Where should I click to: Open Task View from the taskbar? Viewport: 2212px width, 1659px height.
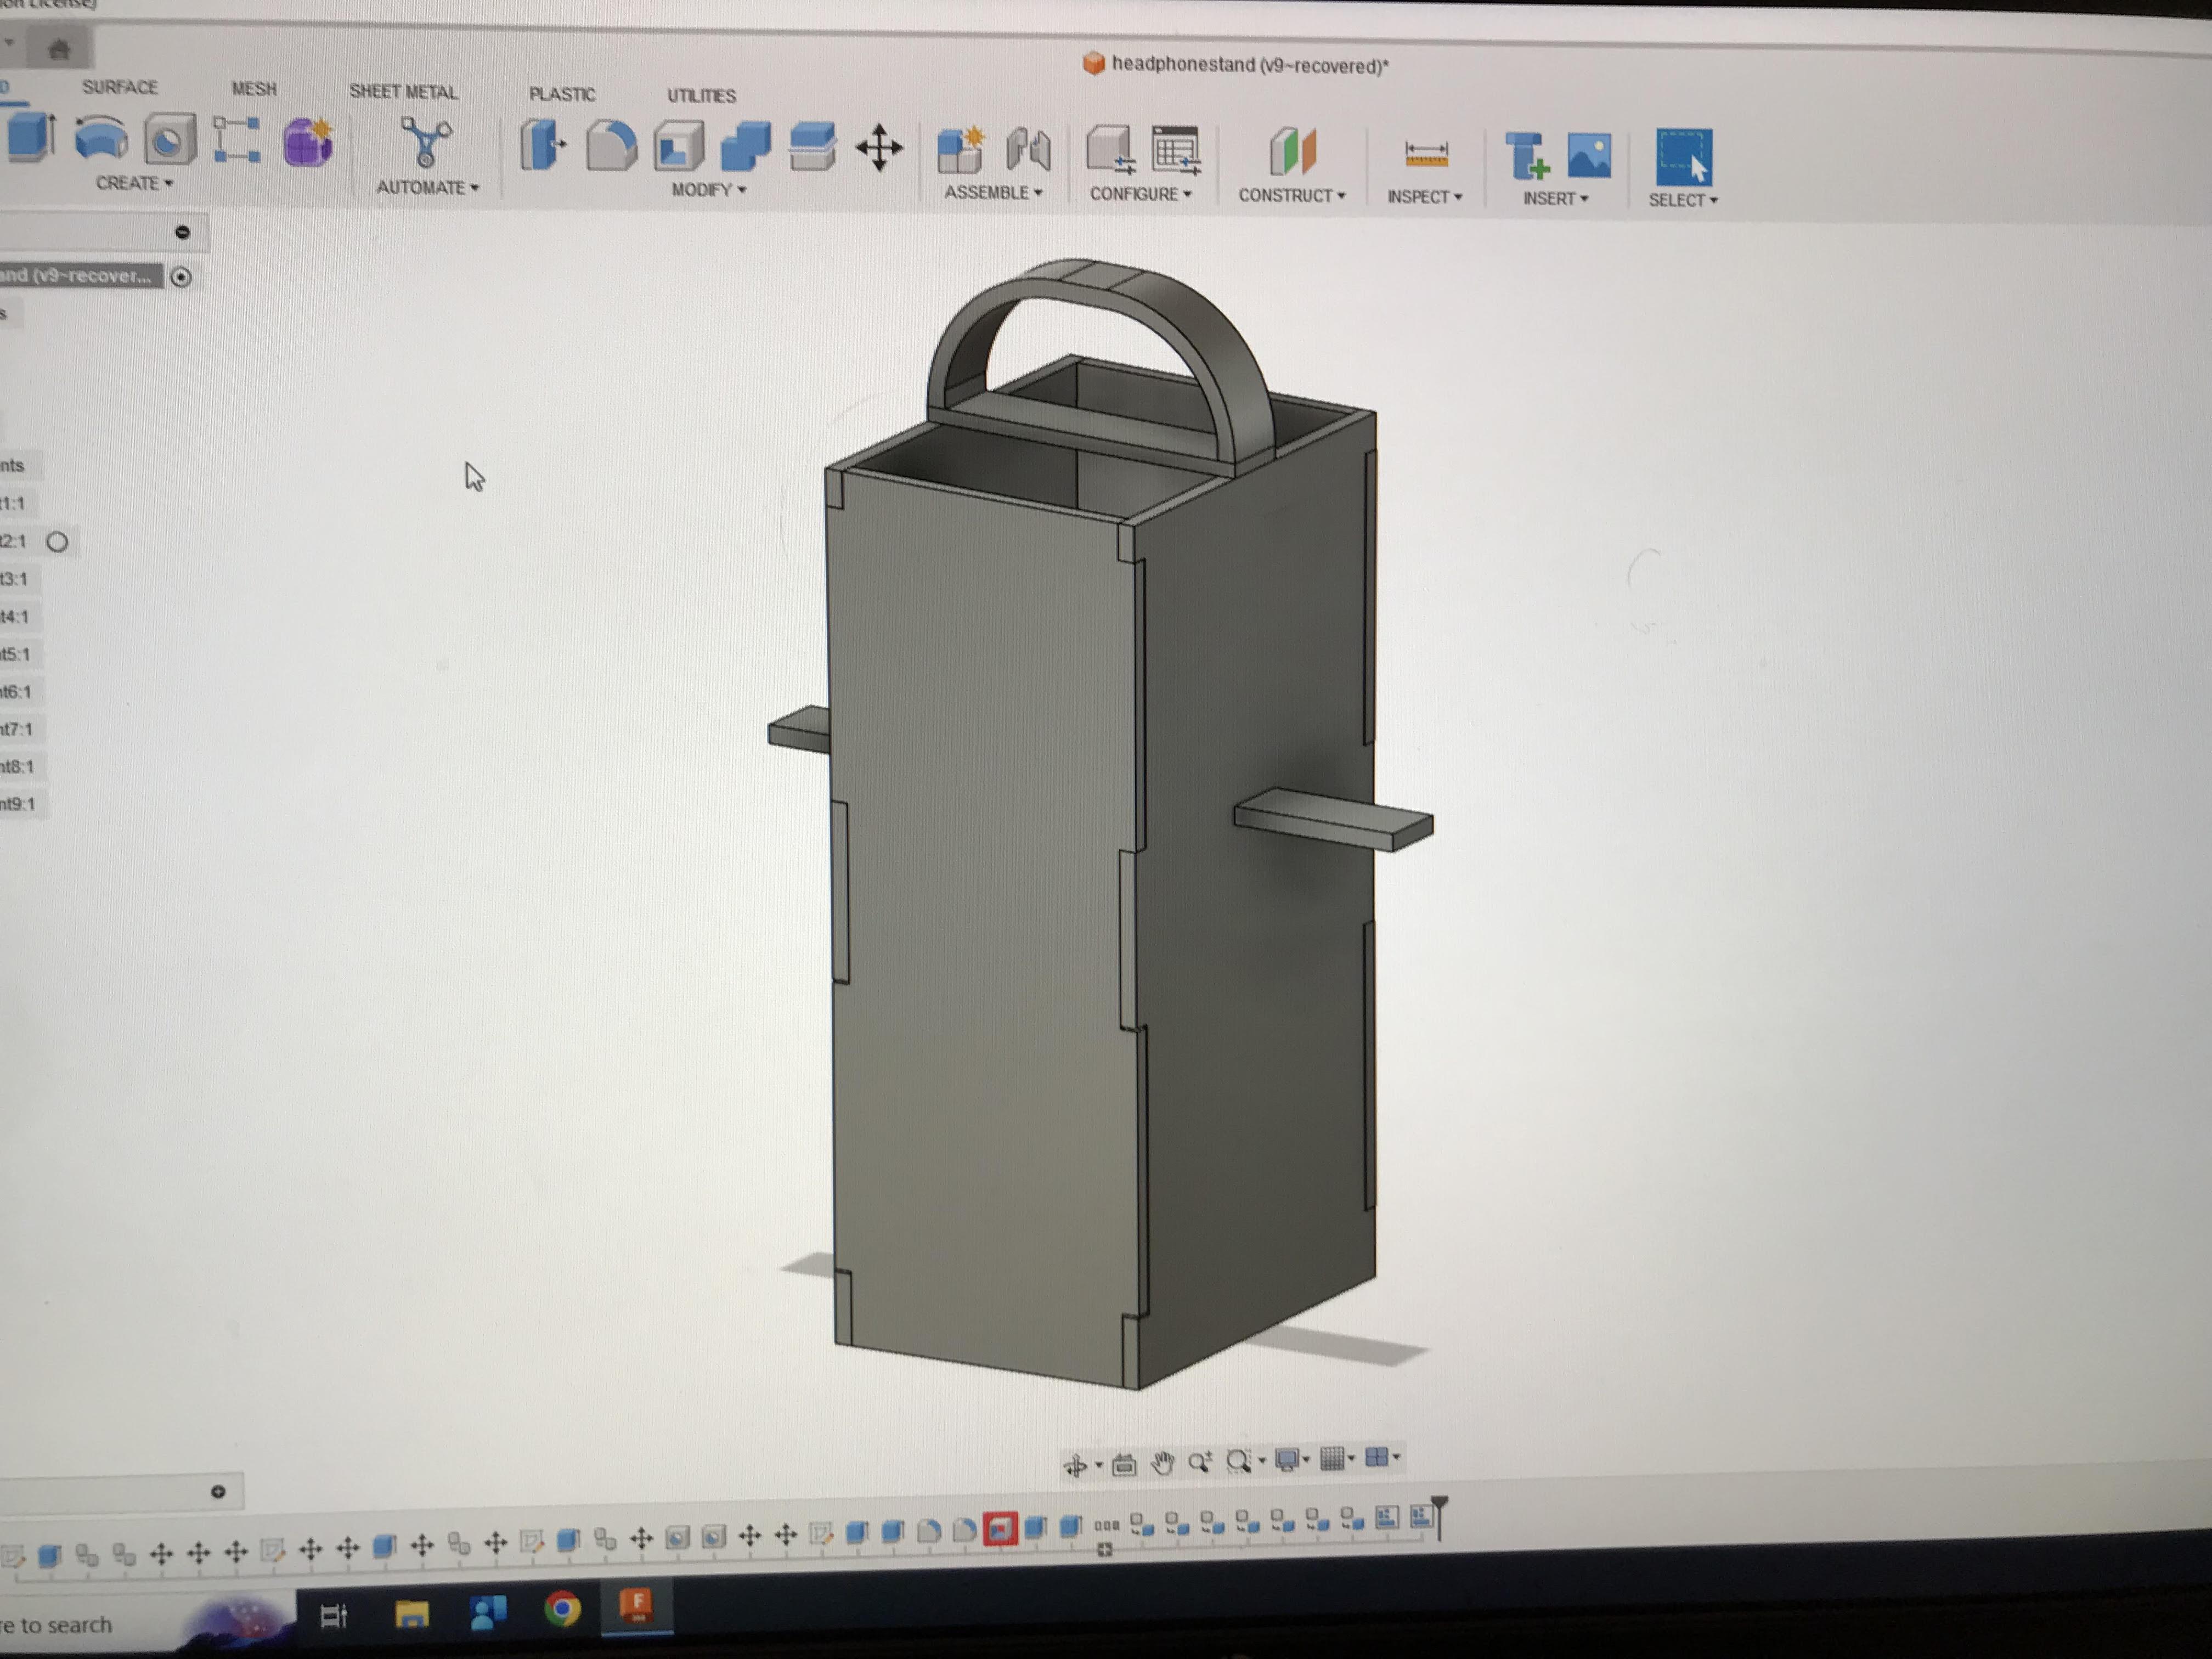coord(333,1615)
